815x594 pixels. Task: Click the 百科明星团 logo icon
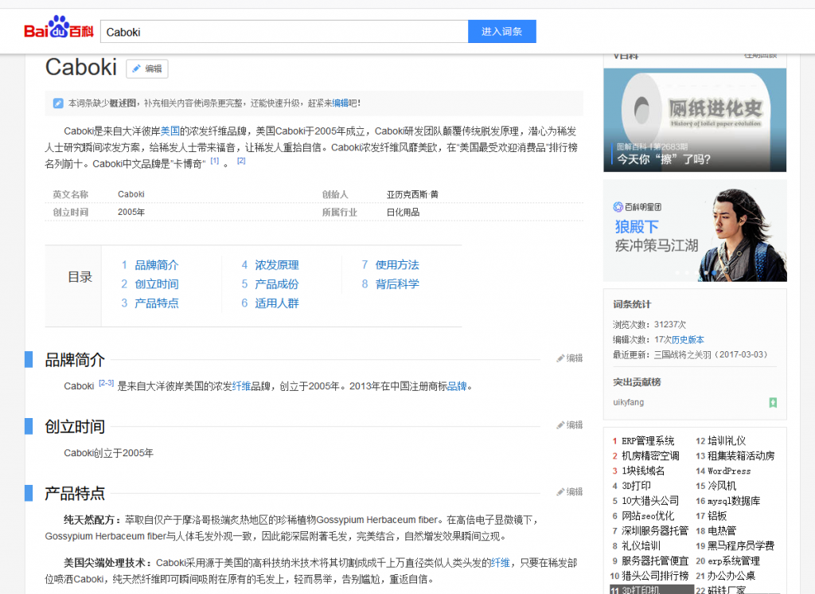[x=618, y=207]
